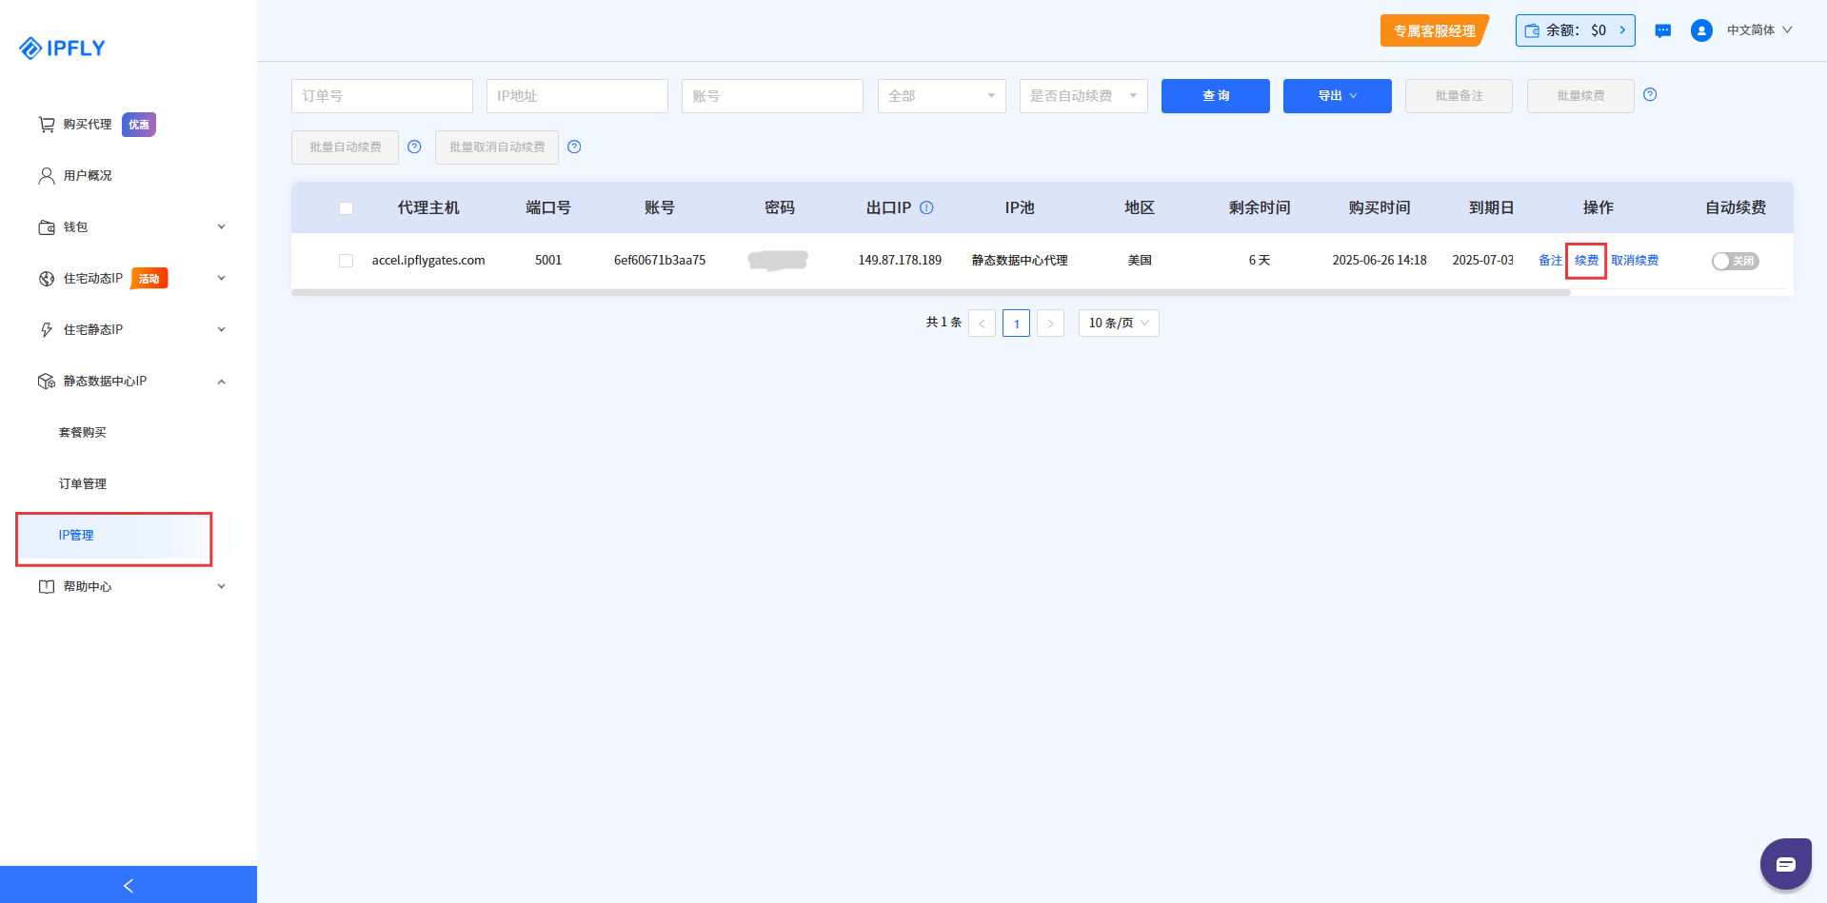1827x903 pixels.
Task: Click the 6 天 remaining-time cell
Action: pos(1260,261)
